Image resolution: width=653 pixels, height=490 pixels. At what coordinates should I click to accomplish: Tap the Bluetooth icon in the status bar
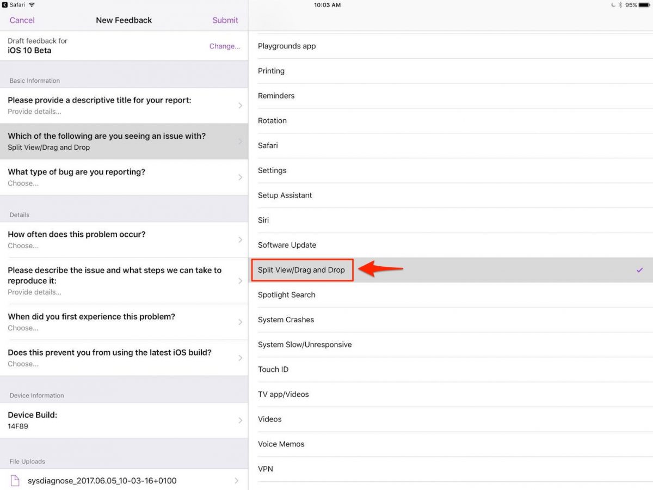(x=620, y=4)
